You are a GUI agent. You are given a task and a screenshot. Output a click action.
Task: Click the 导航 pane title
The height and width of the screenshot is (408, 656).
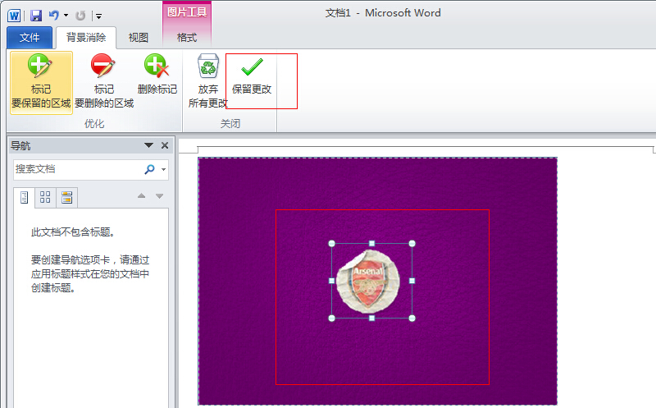point(20,146)
